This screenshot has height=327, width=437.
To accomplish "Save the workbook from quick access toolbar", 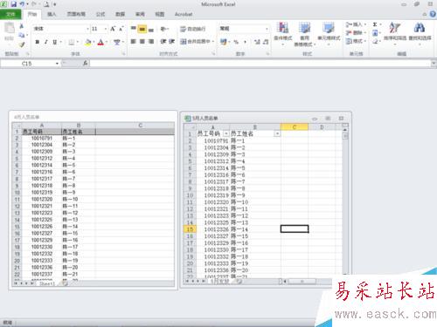I will pyautogui.click(x=13, y=4).
